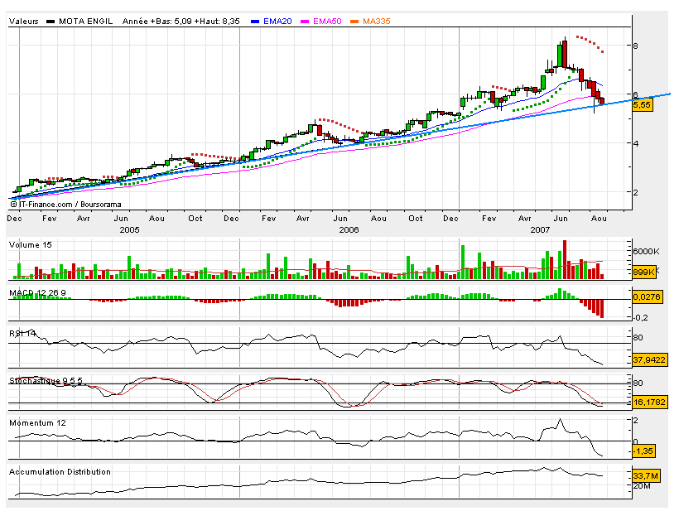Image resolution: width=679 pixels, height=511 pixels.
Task: Click the Année +Bas: 5,09 +Haut: 8,35 text
Action: coord(181,22)
